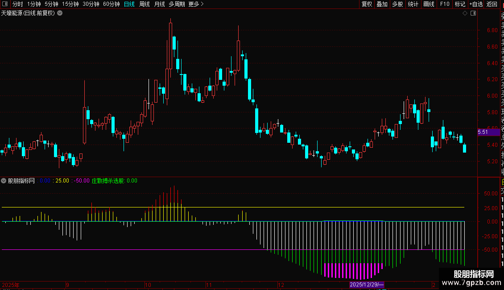
Task: Expand the 更多 > periods menu
Action: 196,4
